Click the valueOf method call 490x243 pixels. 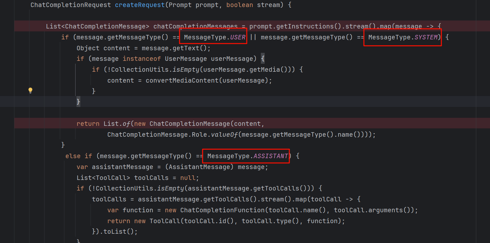click(x=224, y=134)
